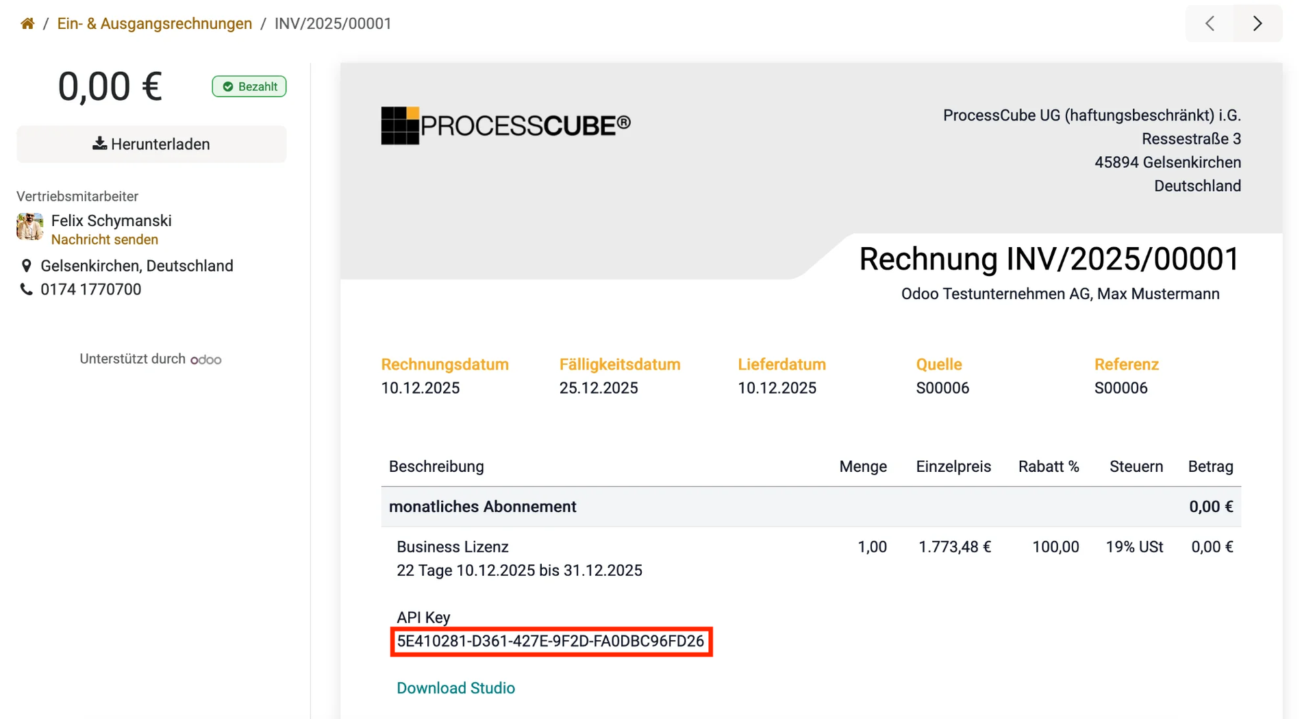Open Ein- & Ausgangsrechnungen breadcrumb
This screenshot has height=719, width=1315.
pos(154,24)
